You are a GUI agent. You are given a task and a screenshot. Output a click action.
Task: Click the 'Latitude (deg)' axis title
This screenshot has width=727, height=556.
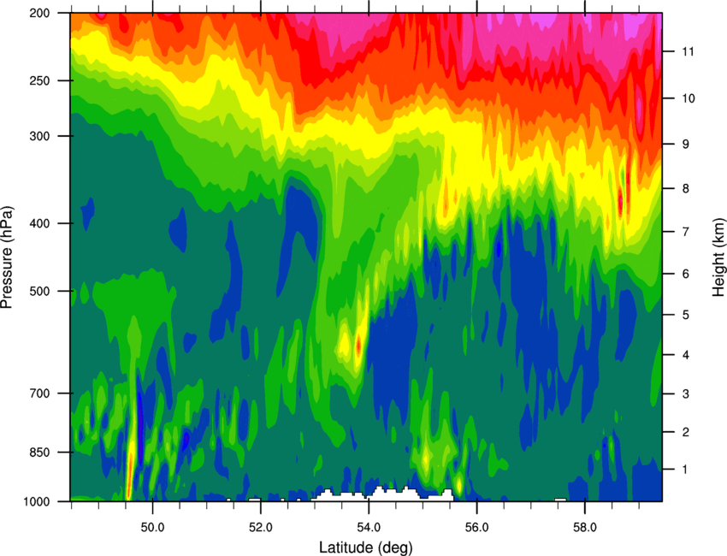366,547
